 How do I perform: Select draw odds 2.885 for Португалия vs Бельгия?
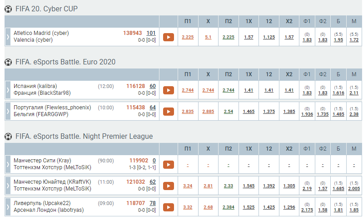208,112
